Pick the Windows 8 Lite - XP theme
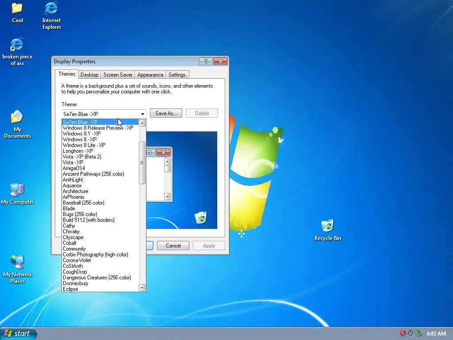Image resolution: width=453 pixels, height=340 pixels. coord(100,145)
